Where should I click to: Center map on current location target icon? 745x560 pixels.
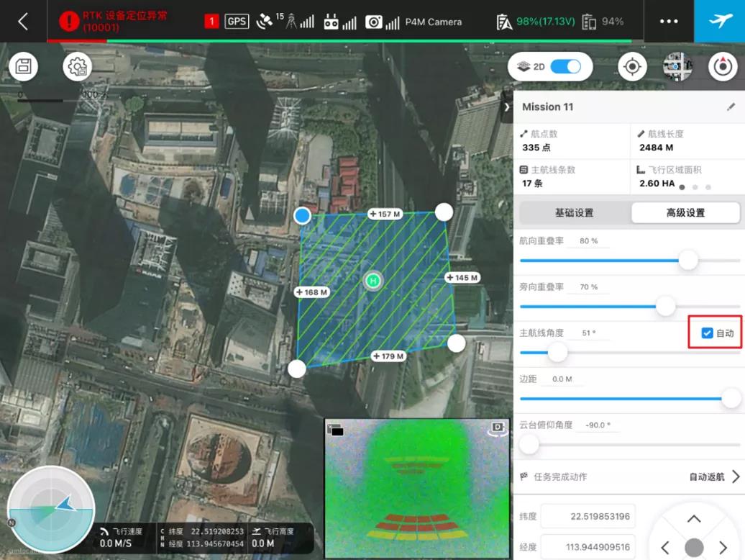[x=632, y=67]
